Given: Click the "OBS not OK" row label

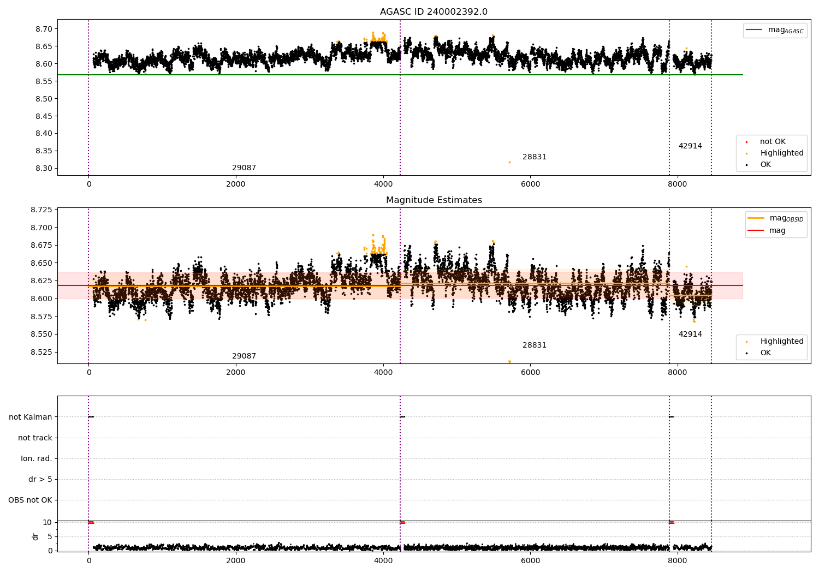Looking at the screenshot, I should (x=30, y=500).
